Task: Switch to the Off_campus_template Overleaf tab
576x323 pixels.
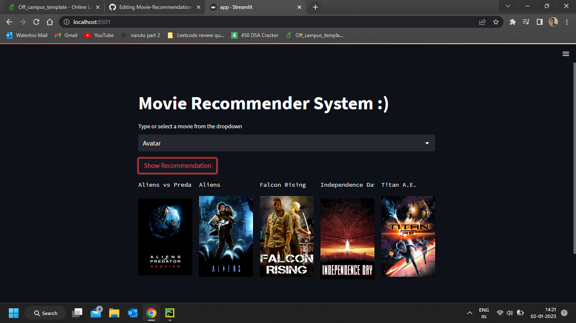Action: [x=53, y=7]
